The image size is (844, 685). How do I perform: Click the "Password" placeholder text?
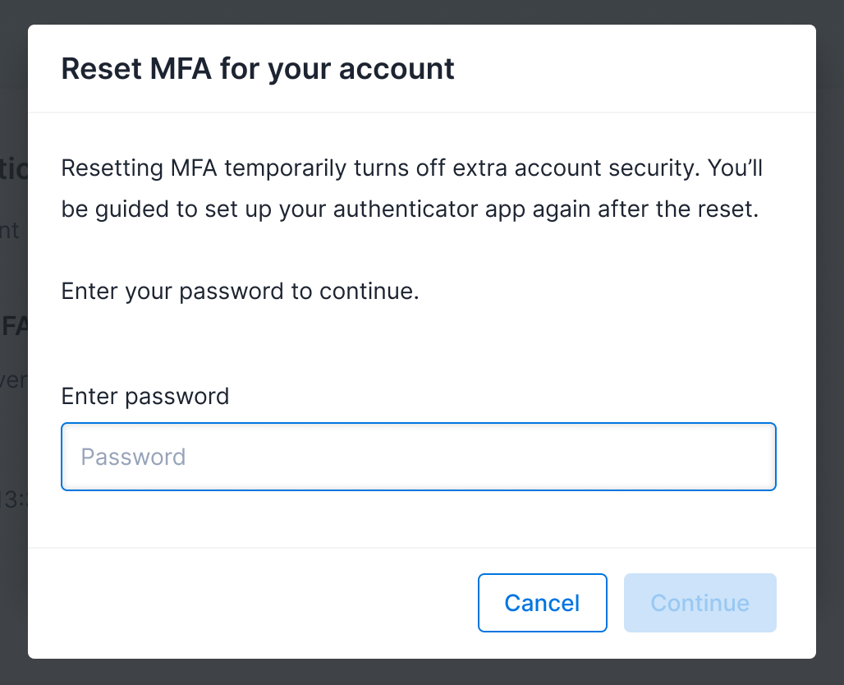click(133, 457)
